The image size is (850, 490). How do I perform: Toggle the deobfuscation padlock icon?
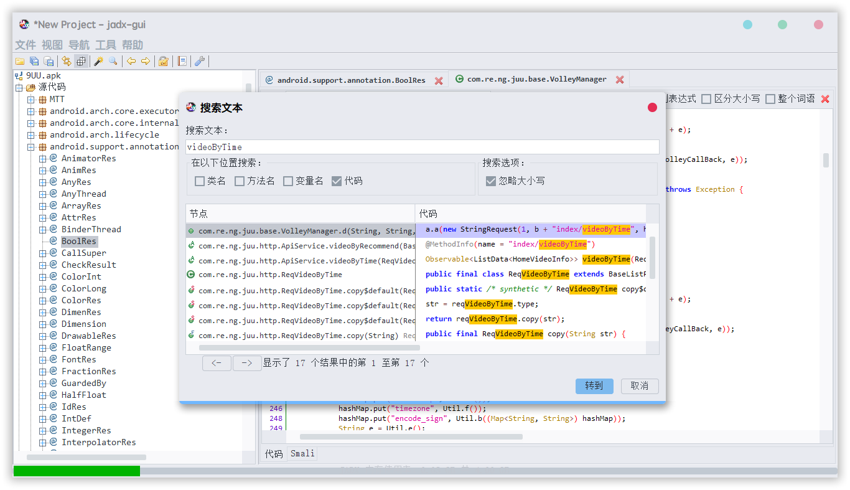point(164,61)
